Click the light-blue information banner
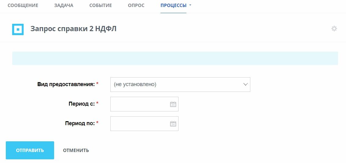 (x=175, y=58)
